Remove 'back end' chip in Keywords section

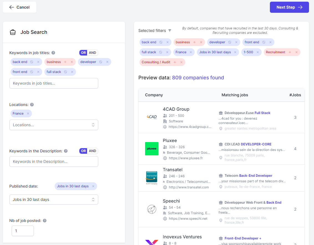click(x=38, y=62)
